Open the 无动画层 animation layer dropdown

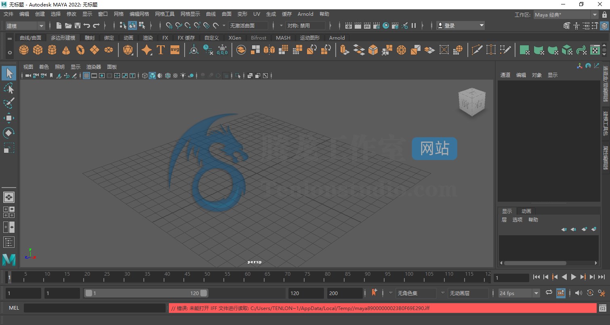click(x=468, y=293)
